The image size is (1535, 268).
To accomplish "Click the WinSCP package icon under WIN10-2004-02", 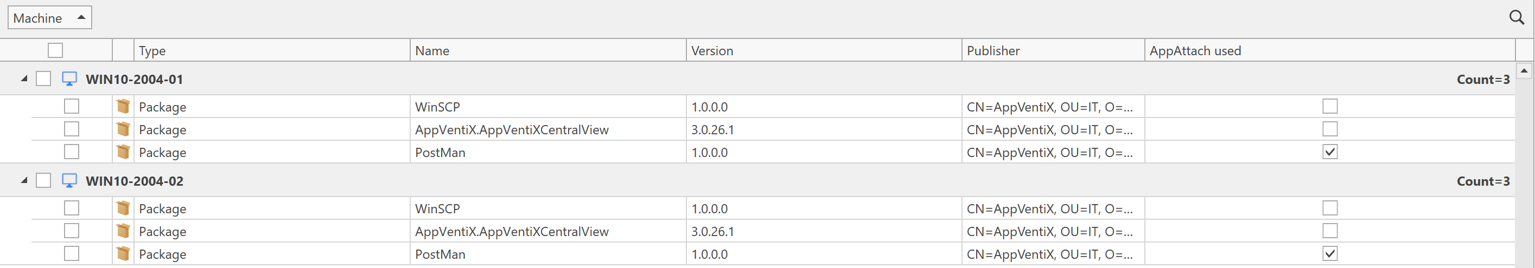I will 123,208.
